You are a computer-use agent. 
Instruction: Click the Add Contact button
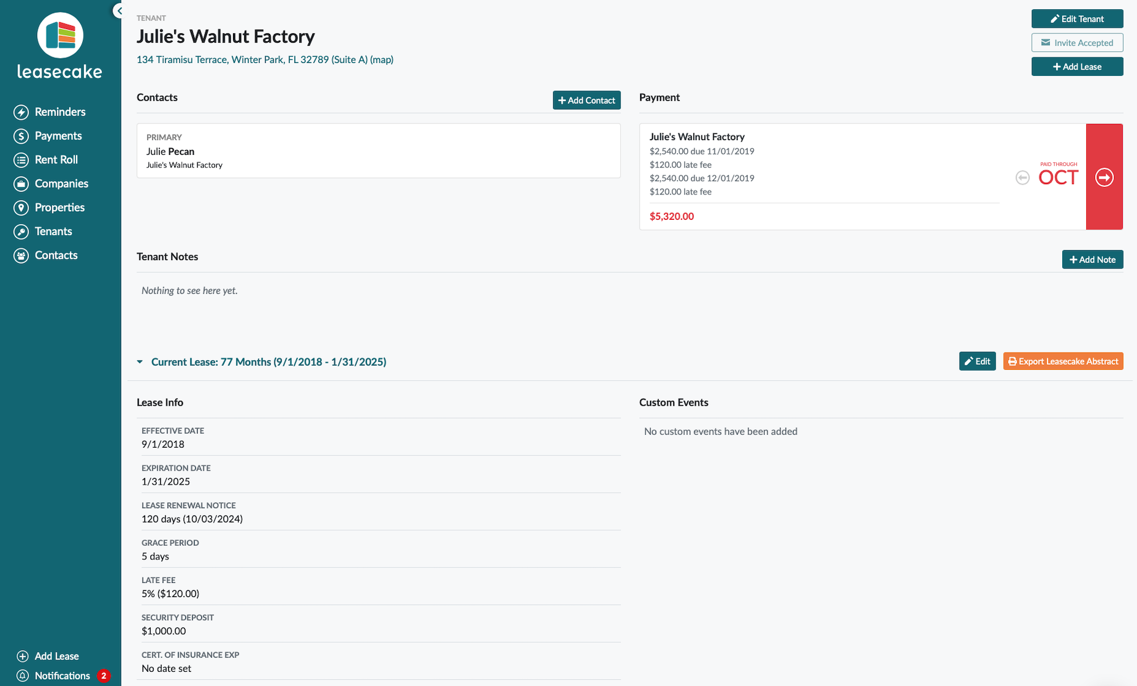tap(586, 100)
